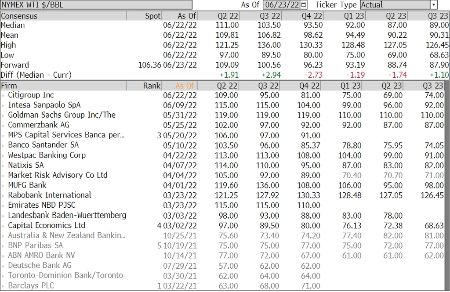Select the Diff (Median - Curr) row label
Screen dimensions: 450x292
click(x=36, y=75)
